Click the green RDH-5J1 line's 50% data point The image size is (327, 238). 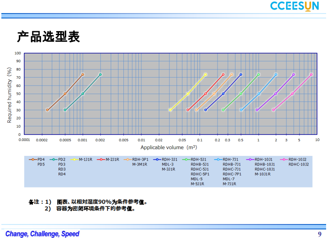pos(241,94)
